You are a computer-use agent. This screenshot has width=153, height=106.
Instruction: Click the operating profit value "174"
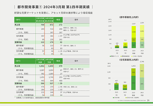52,42
